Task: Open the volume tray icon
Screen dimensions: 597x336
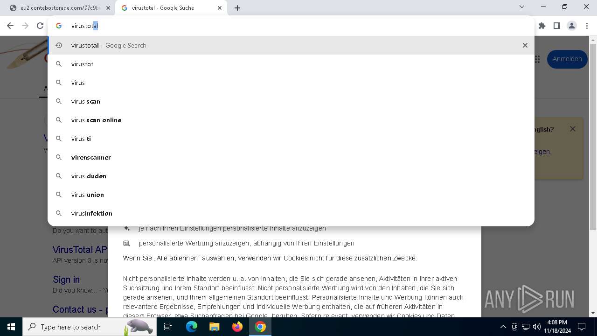Action: (x=536, y=327)
